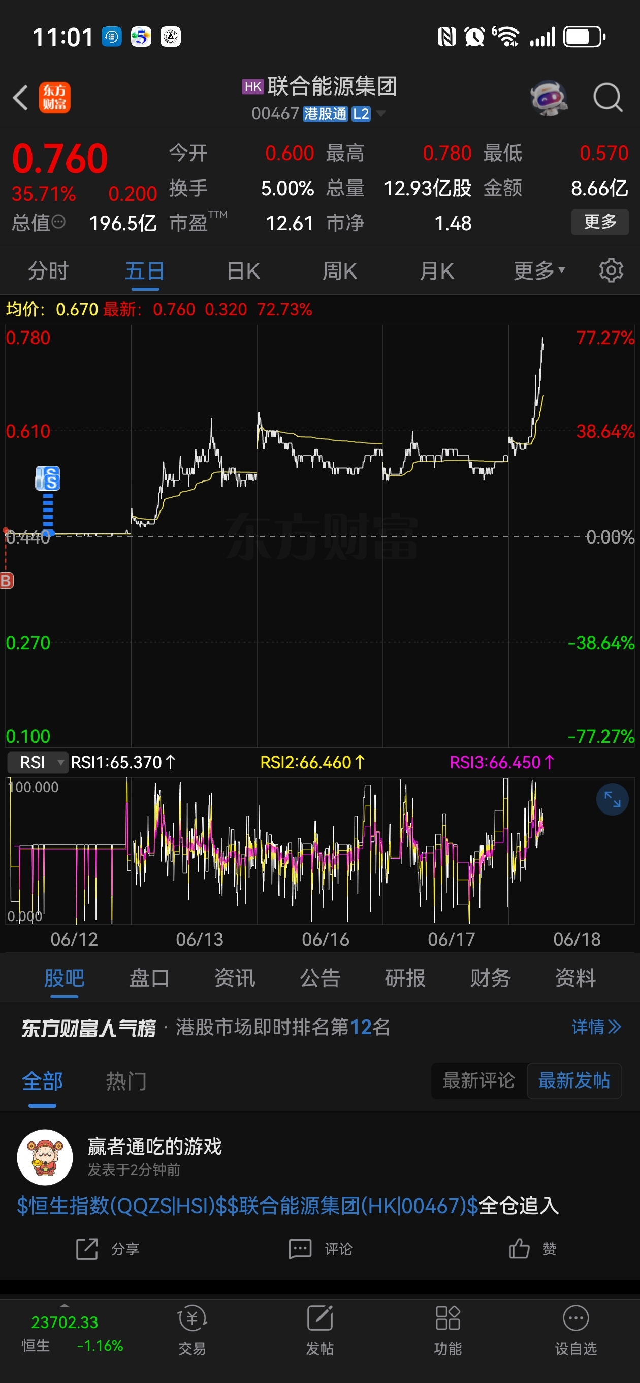Open the 更多 chart period dropdown
The image size is (640, 1383).
(538, 270)
